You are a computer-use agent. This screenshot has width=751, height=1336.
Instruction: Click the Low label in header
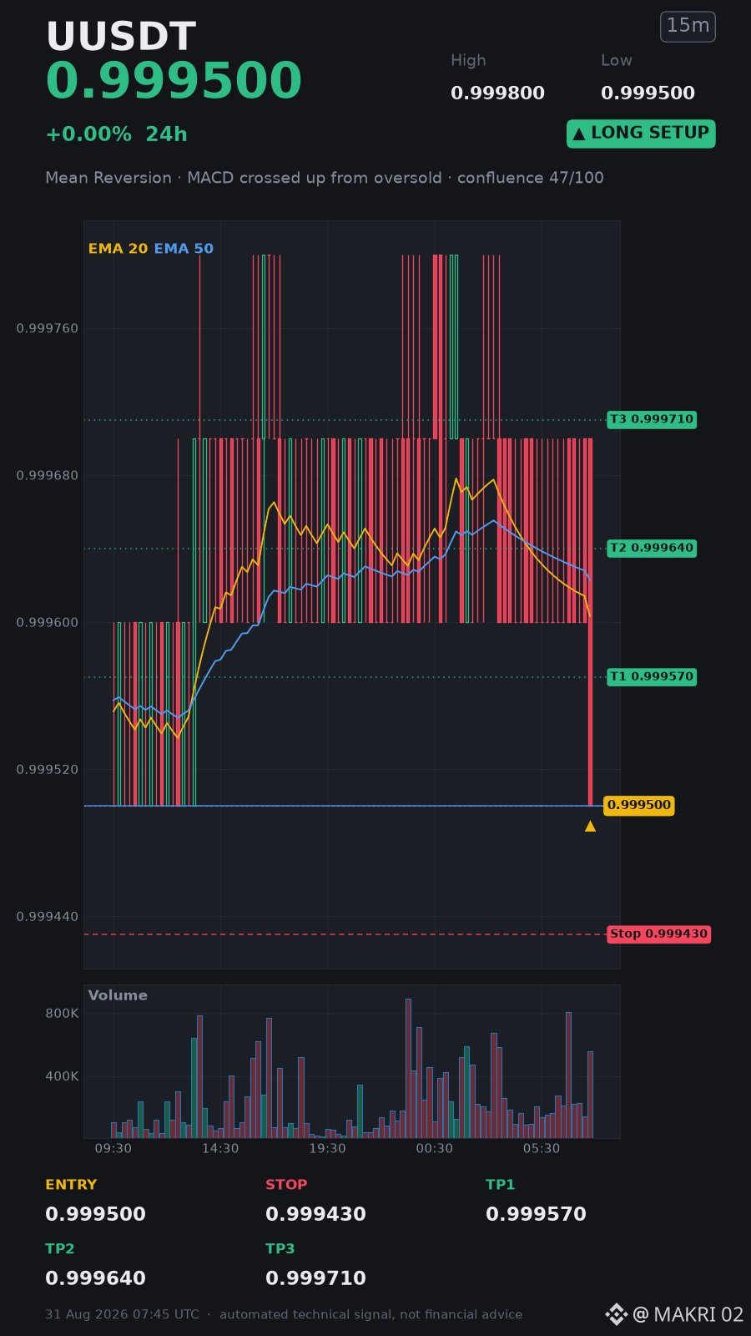(x=617, y=60)
